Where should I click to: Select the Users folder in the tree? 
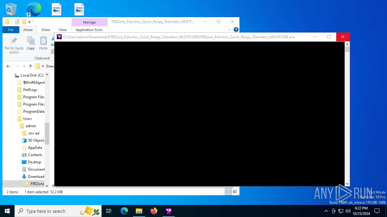pos(27,119)
